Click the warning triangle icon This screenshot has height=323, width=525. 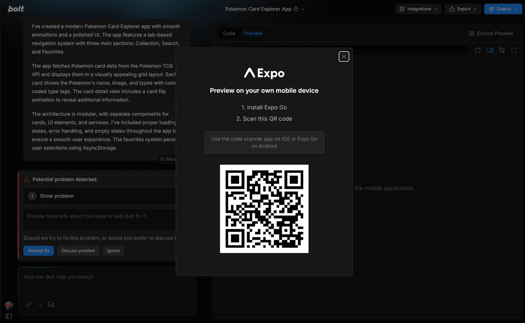pos(26,179)
